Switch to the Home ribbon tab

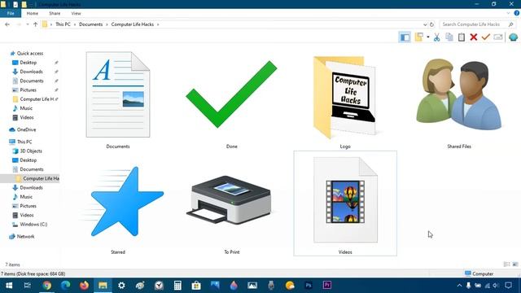[33, 13]
